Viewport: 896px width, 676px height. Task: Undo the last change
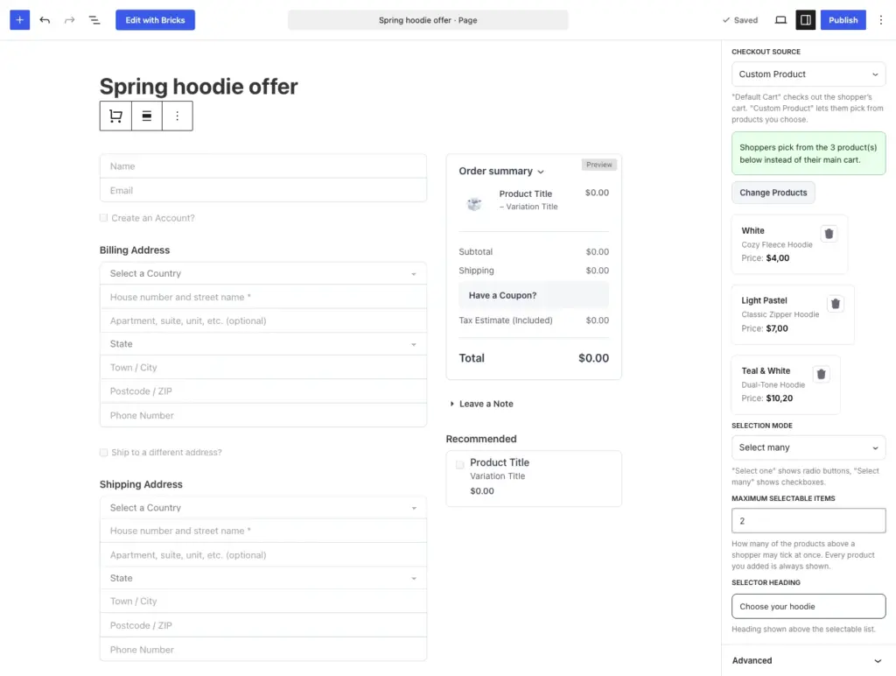[45, 20]
